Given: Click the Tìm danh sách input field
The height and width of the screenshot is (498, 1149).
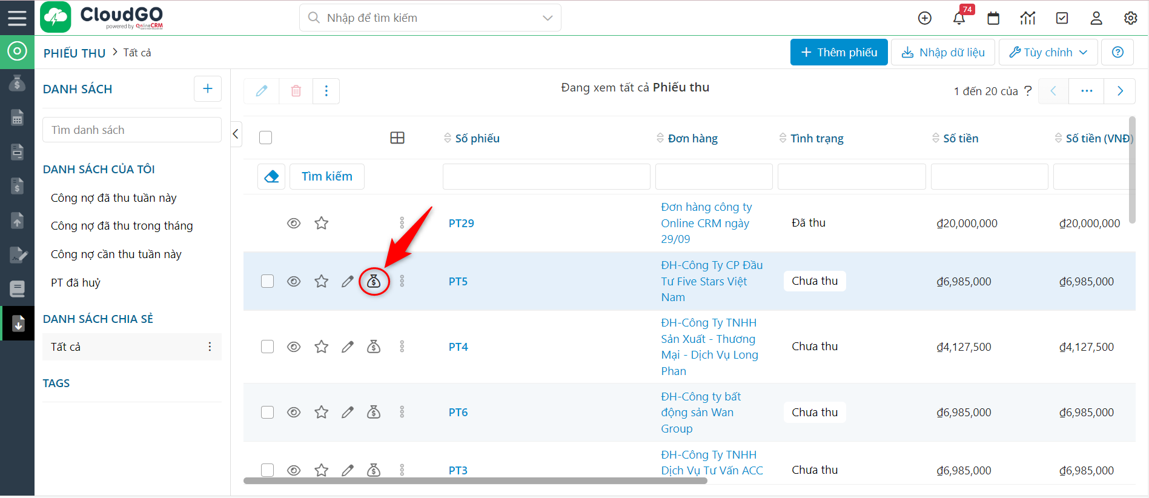Looking at the screenshot, I should [131, 130].
